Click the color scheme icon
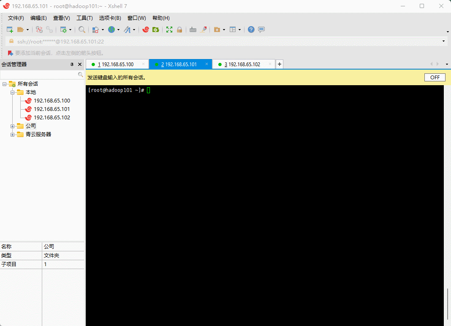 95,30
